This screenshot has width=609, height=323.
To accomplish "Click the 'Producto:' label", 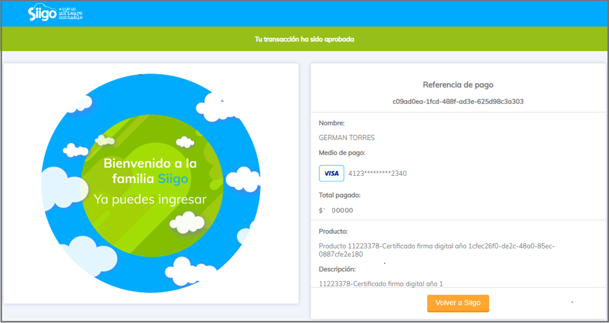I will point(333,232).
